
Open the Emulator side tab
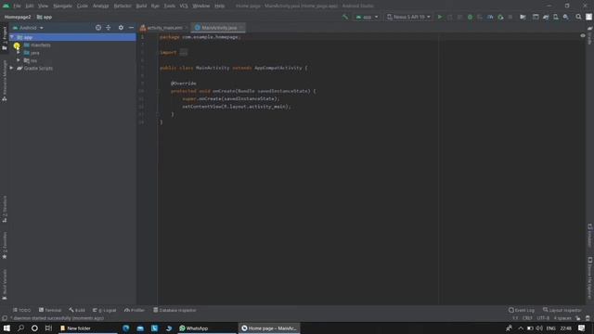(590, 236)
